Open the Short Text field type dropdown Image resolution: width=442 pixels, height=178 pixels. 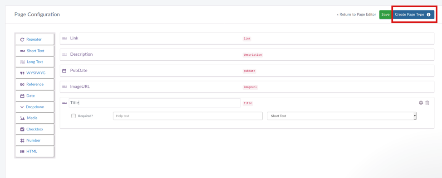click(x=342, y=116)
